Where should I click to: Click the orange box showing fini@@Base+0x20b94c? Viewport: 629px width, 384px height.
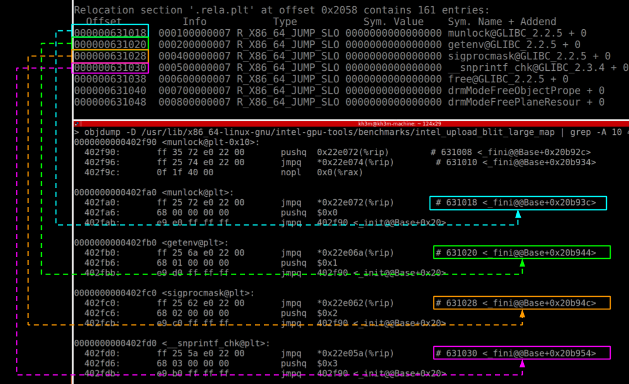(x=520, y=303)
